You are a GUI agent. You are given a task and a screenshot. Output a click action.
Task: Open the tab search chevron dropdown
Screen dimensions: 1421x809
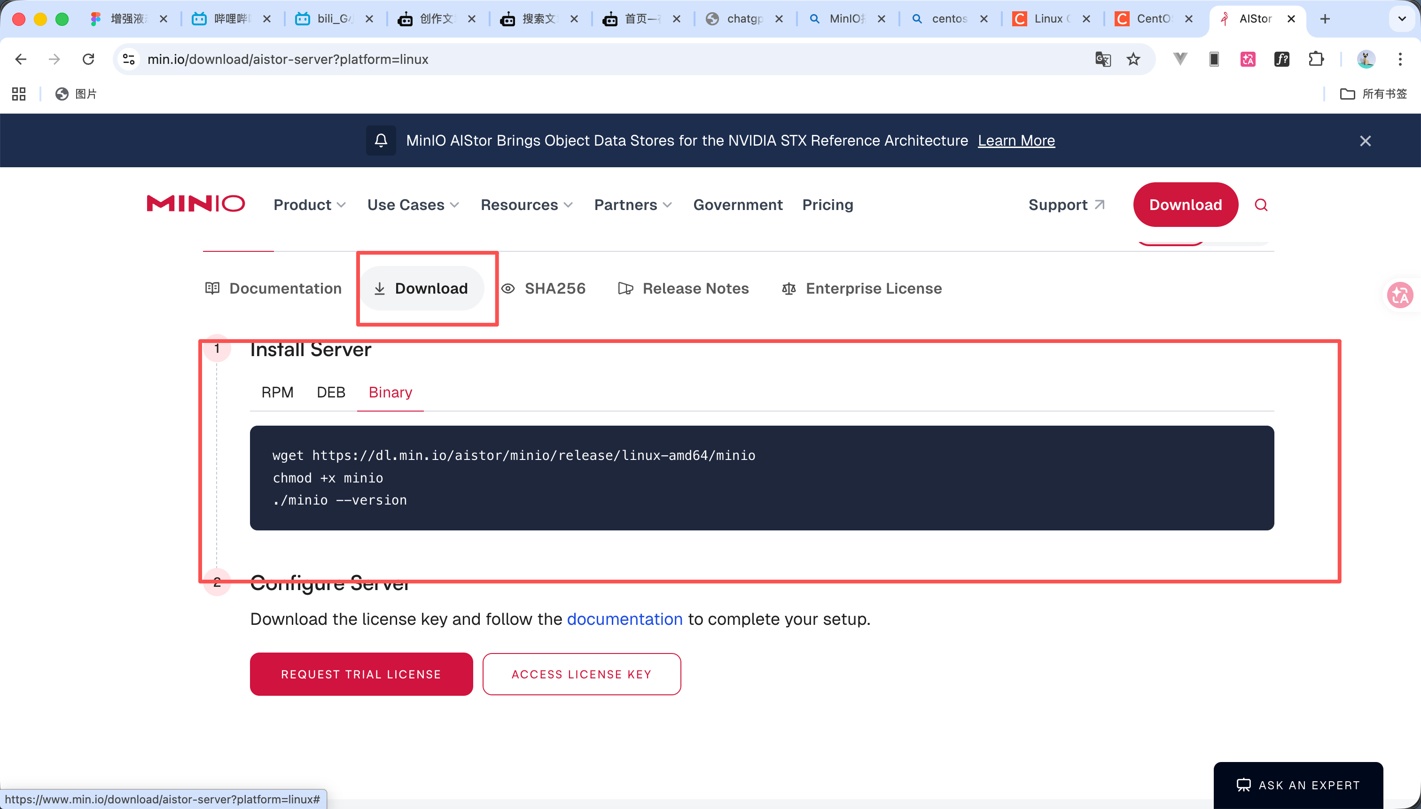click(x=1402, y=19)
